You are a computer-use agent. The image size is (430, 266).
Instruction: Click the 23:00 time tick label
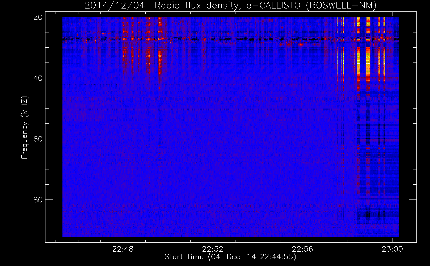[392, 249]
